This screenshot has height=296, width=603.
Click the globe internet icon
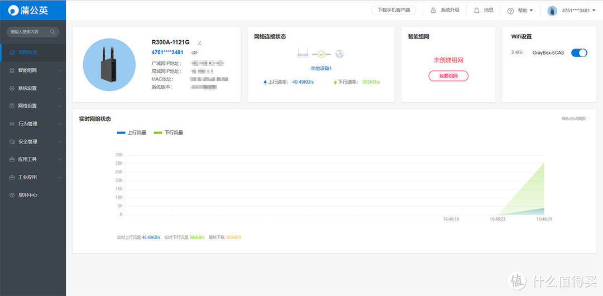339,54
